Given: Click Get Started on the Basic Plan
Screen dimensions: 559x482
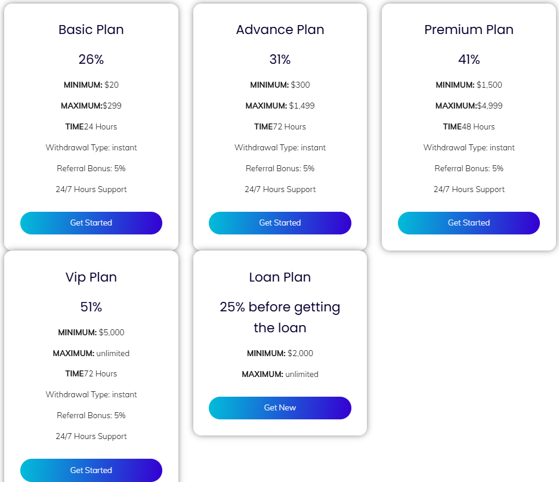Looking at the screenshot, I should [91, 223].
